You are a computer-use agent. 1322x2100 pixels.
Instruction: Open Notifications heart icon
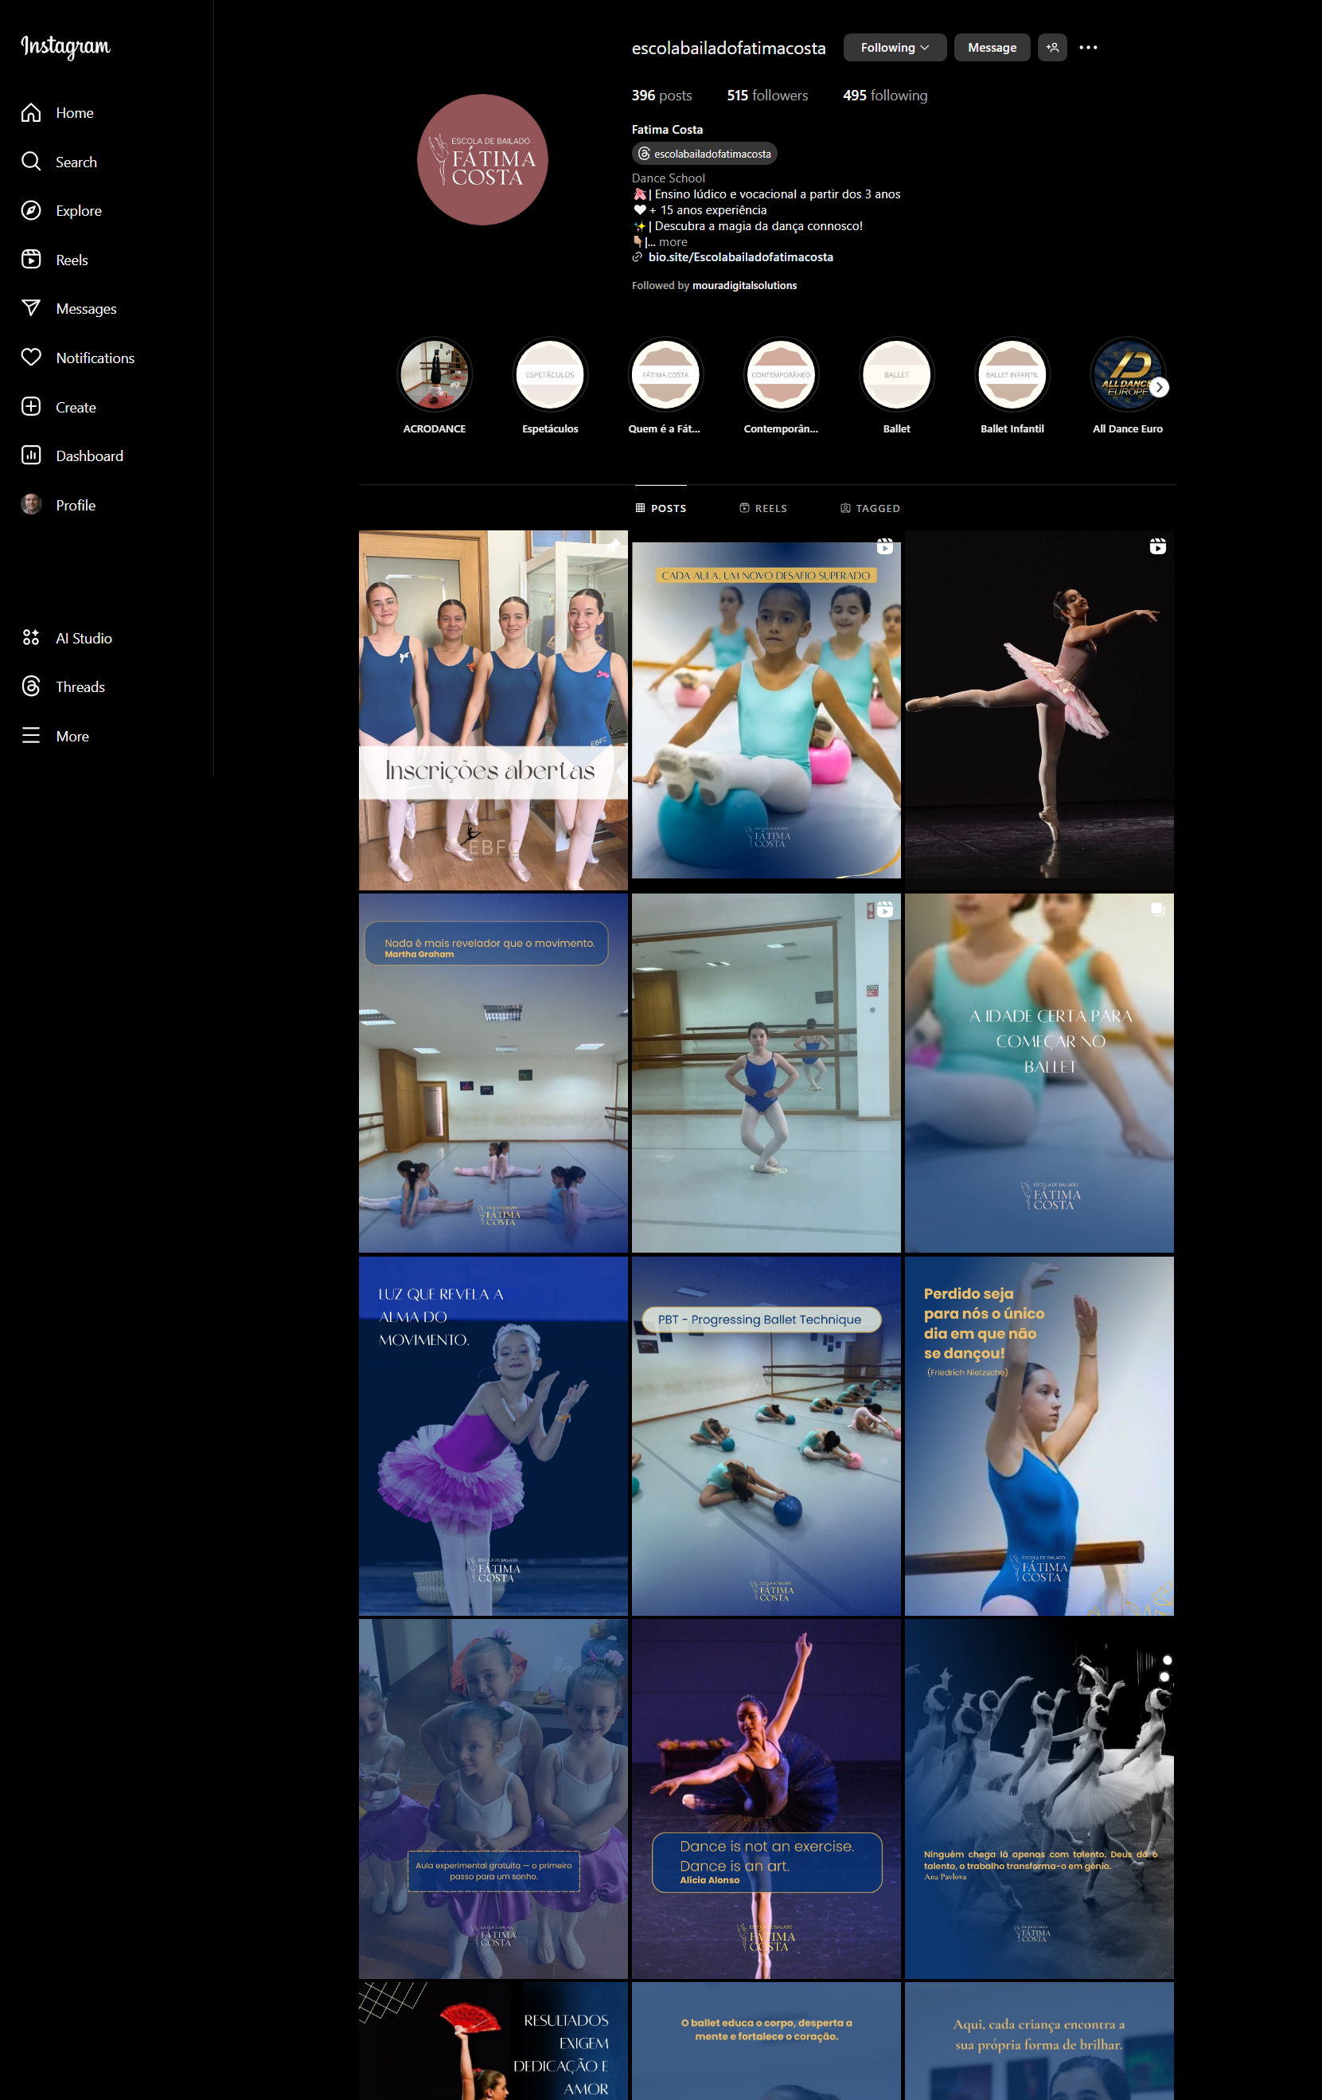point(31,358)
